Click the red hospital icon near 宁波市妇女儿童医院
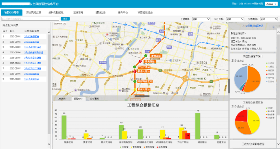Image resolution: width=280 pixels, height=149 pixels. tap(107, 34)
